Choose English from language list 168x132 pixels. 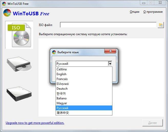tap(84, 74)
